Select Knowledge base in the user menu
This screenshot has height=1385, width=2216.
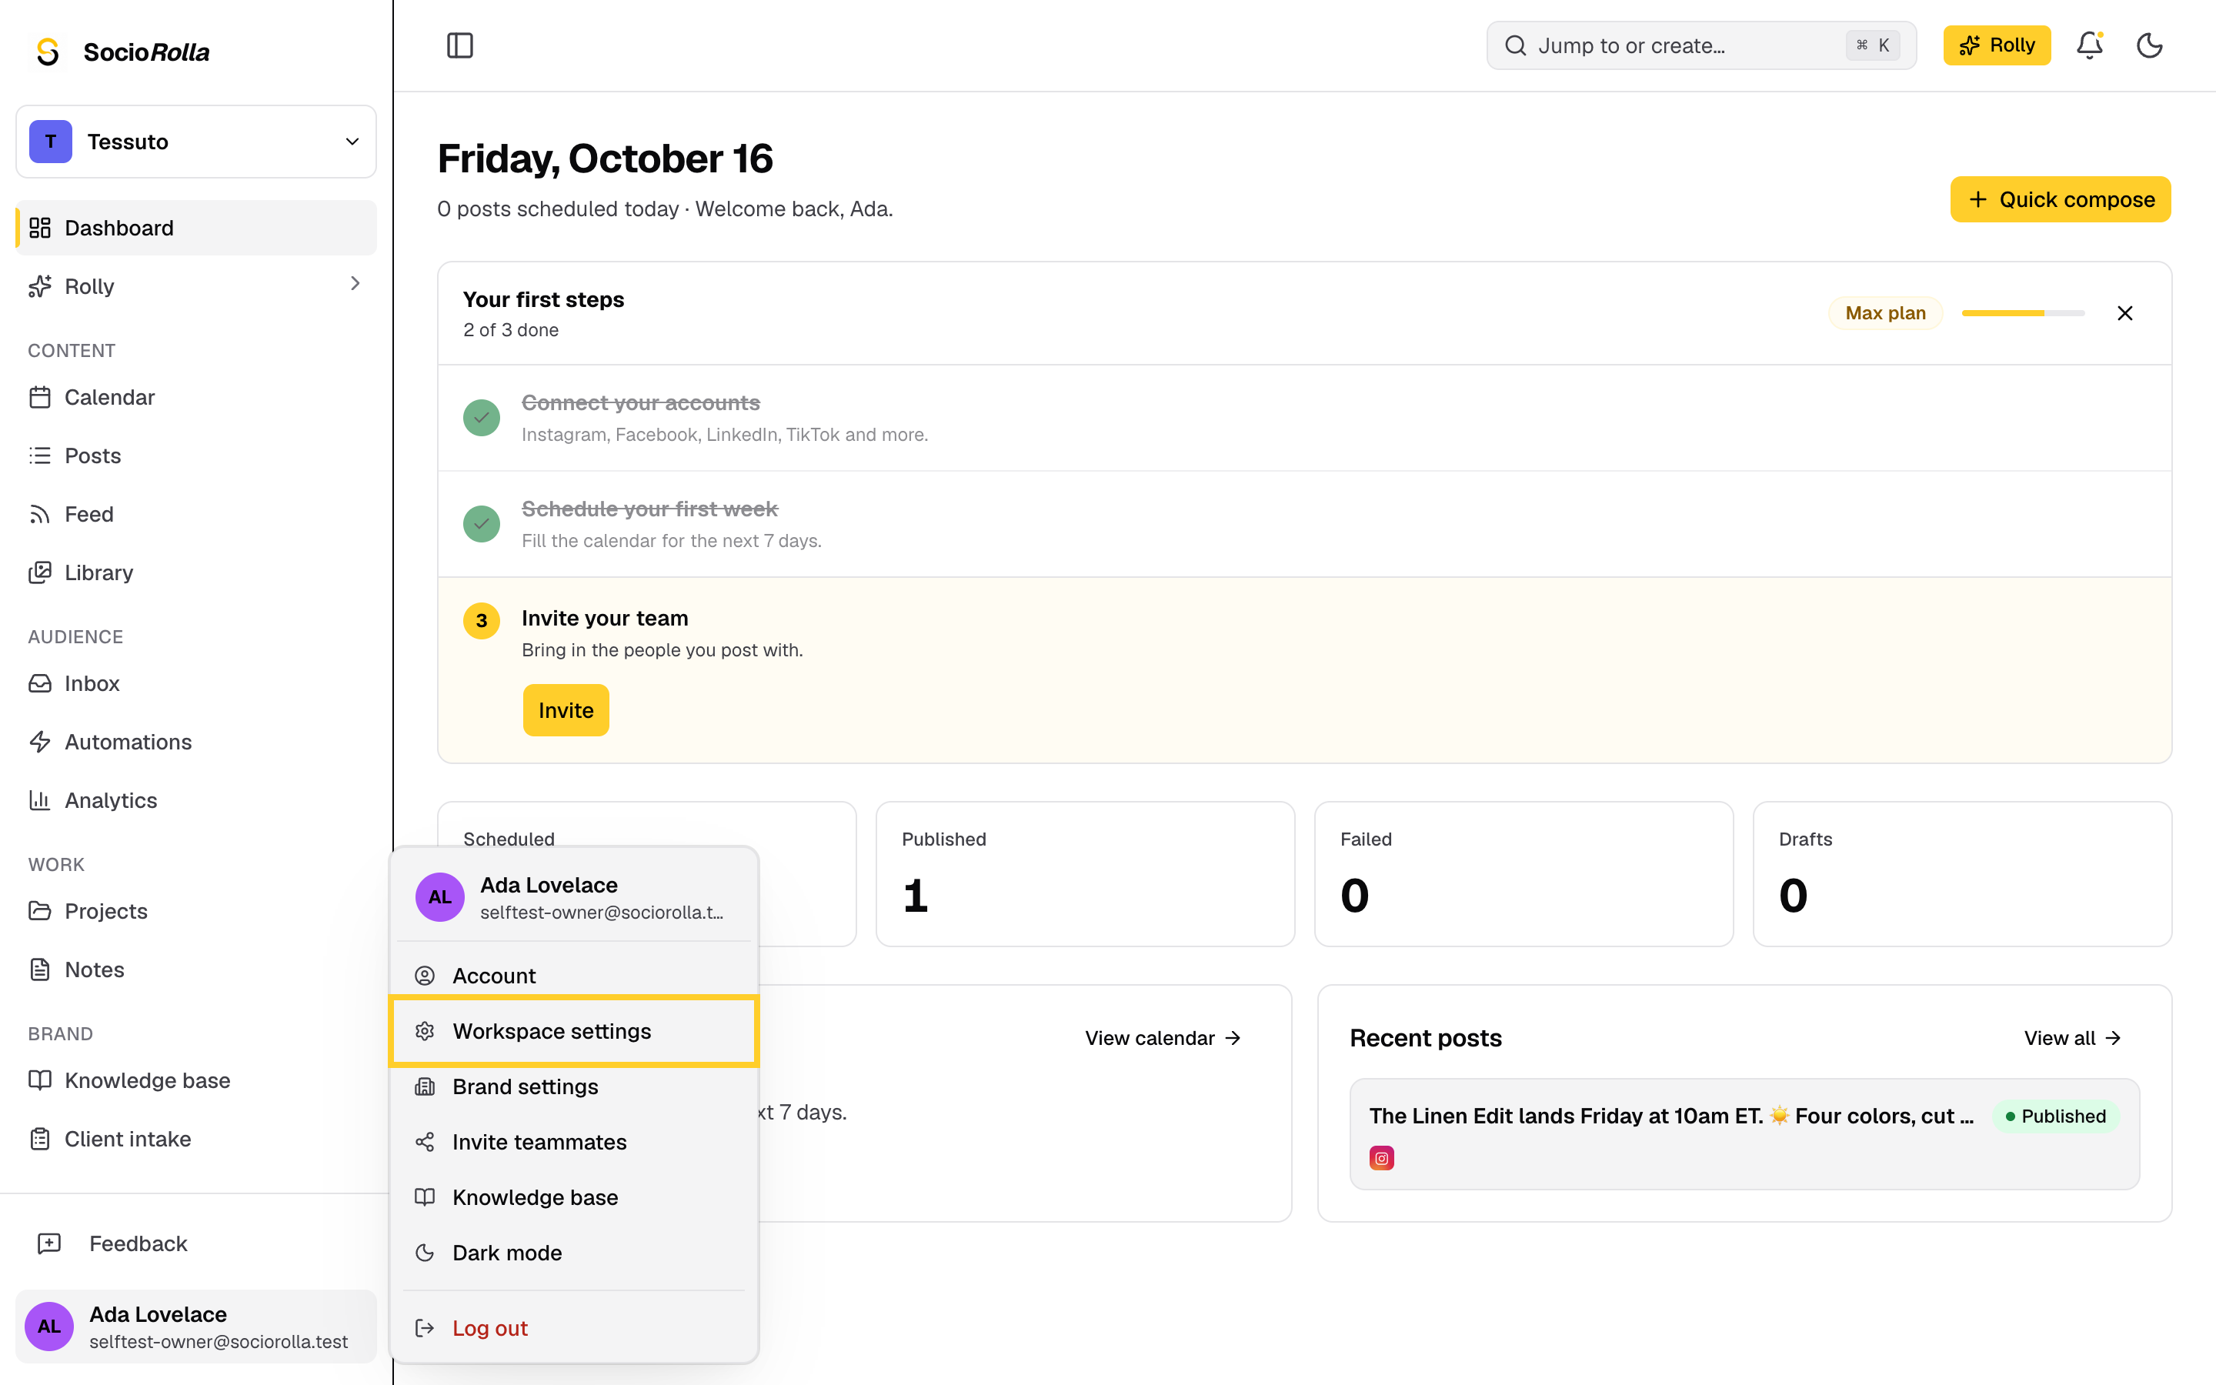[574, 1197]
